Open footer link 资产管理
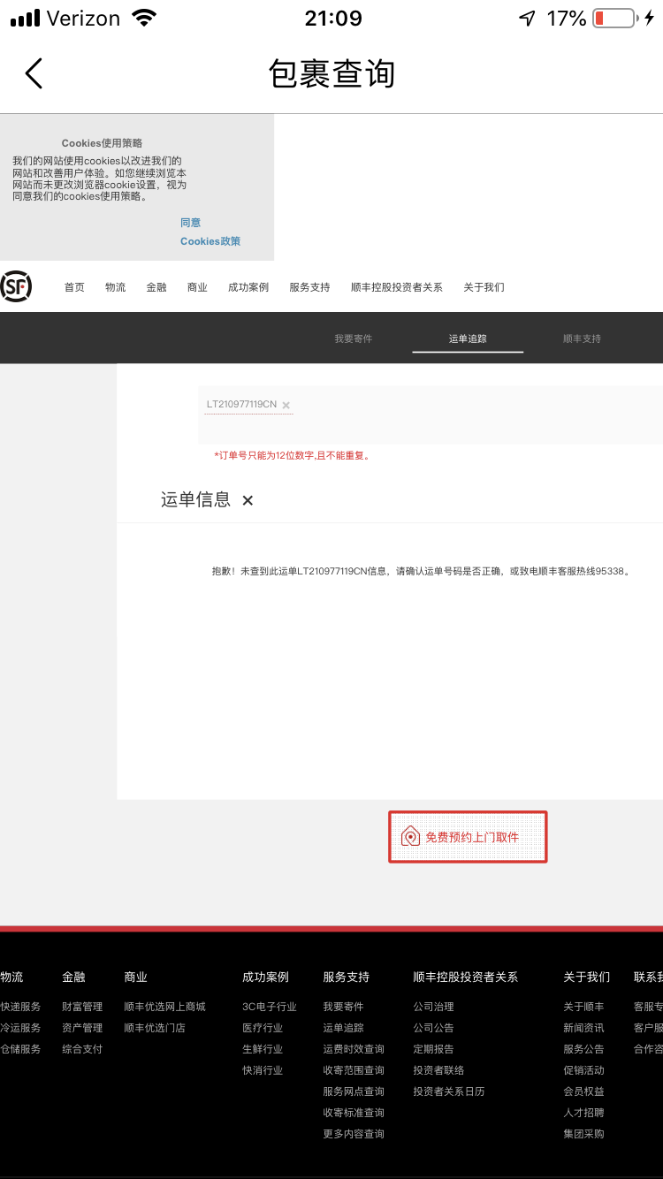663x1179 pixels. coord(82,1028)
